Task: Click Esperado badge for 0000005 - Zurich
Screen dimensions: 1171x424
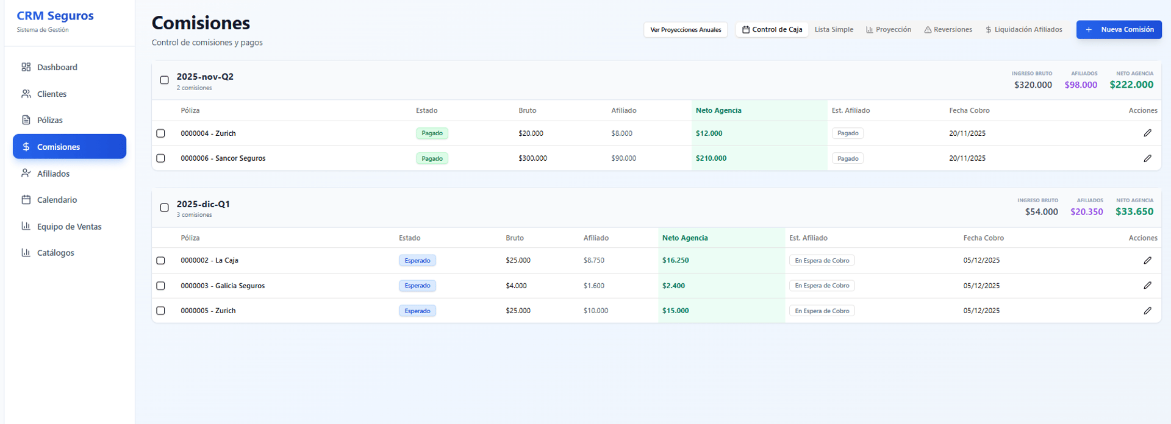Action: (417, 311)
